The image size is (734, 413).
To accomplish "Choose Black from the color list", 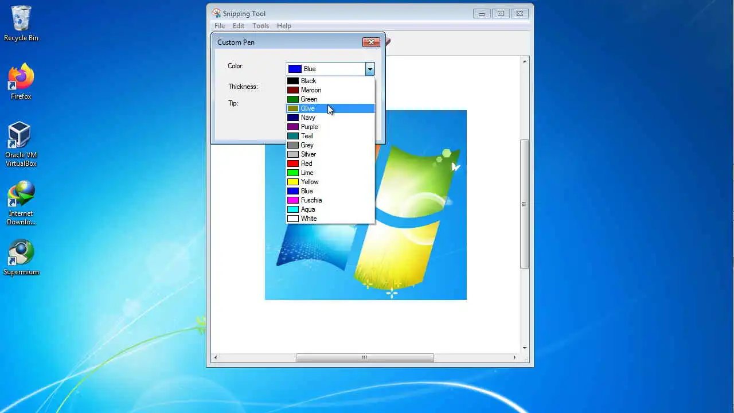I will pyautogui.click(x=330, y=81).
